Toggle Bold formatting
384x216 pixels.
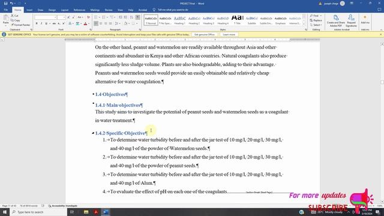click(x=37, y=23)
